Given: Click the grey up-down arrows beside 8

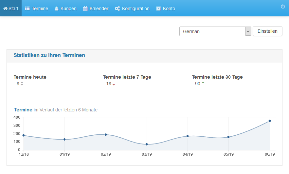Looking at the screenshot, I should coord(22,84).
